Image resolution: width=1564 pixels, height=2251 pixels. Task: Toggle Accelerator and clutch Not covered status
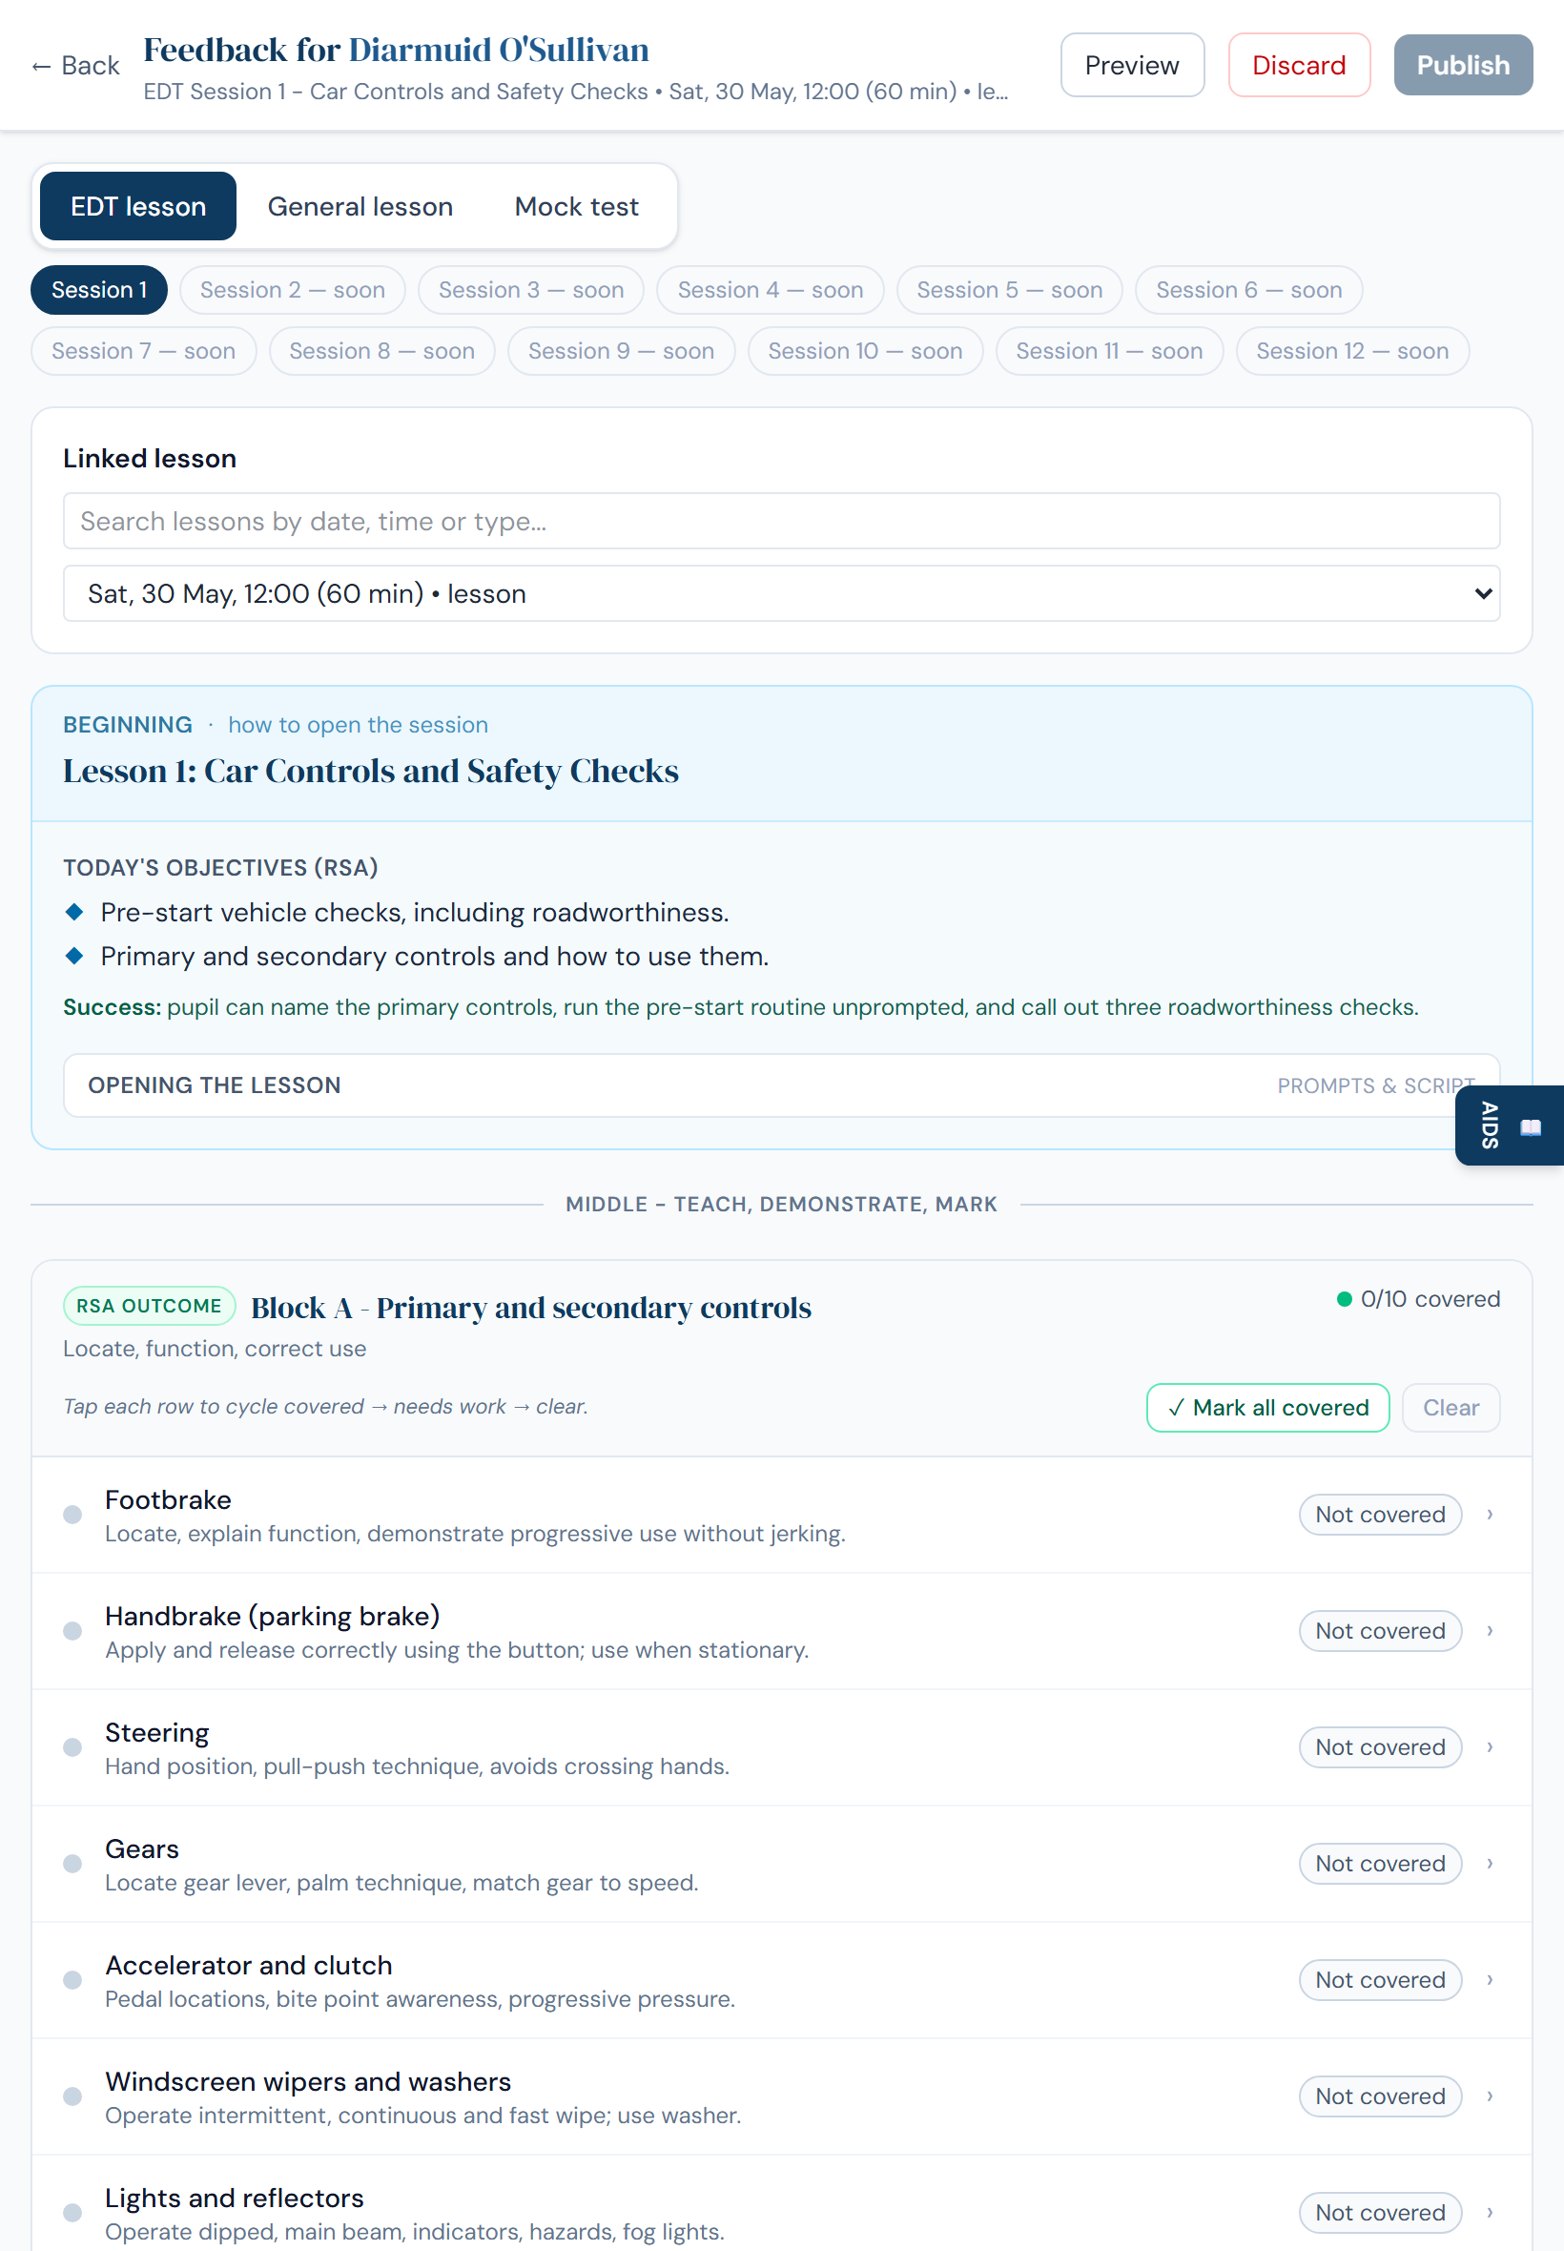click(x=1380, y=1980)
